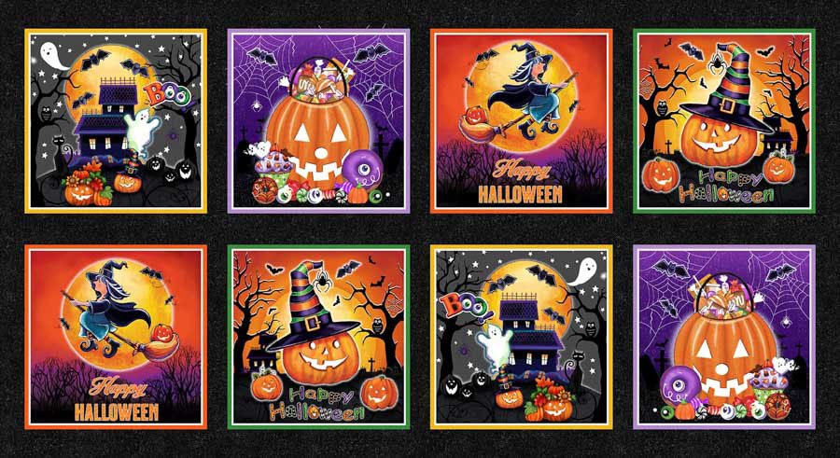Click the spider hanging from top-row striped witch hat

(715, 64)
